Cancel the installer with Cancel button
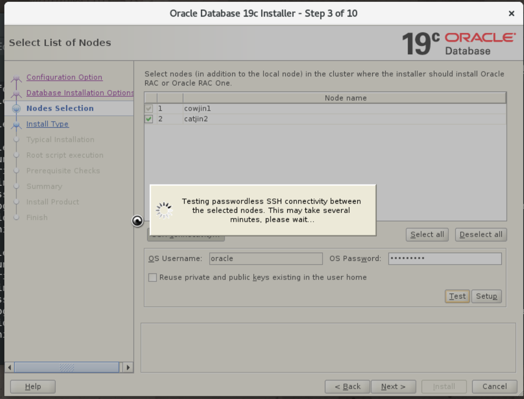The width and height of the screenshot is (524, 399). [494, 386]
